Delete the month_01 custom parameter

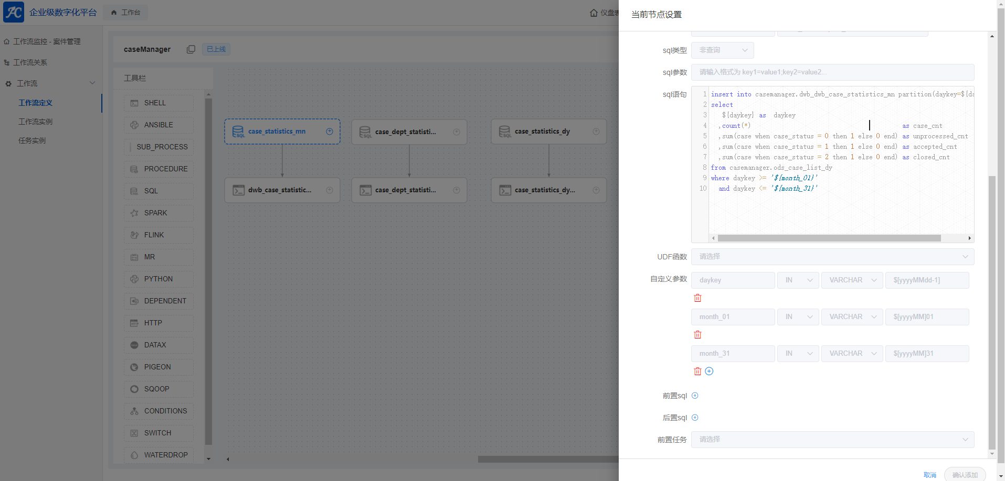697,335
